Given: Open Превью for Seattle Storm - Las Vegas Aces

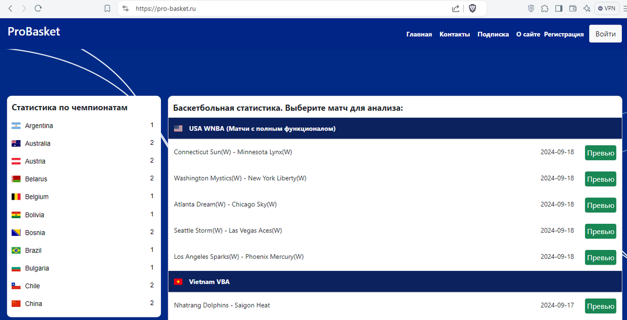Looking at the screenshot, I should pyautogui.click(x=600, y=231).
